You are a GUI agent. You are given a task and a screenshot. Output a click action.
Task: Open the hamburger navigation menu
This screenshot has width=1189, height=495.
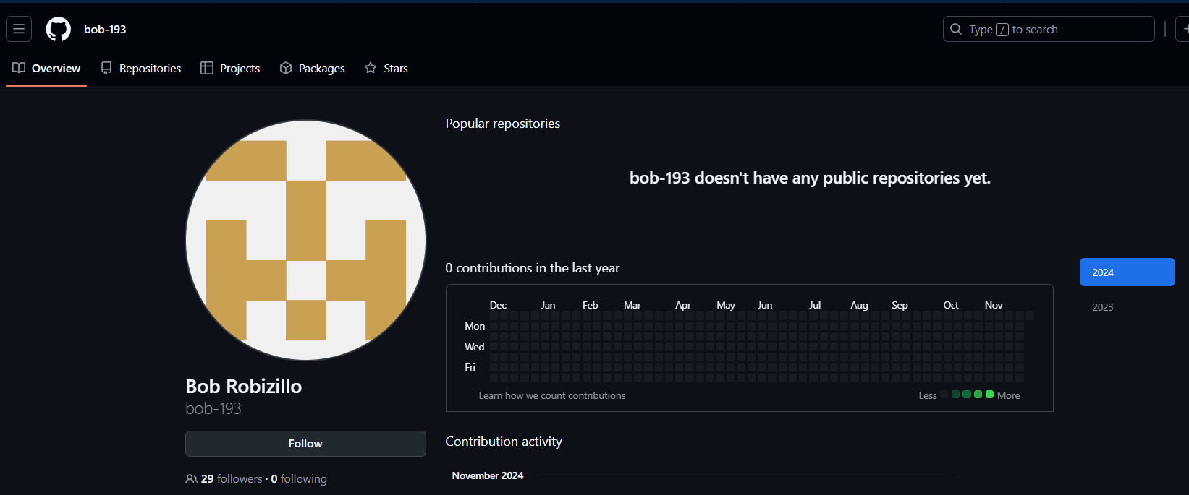point(19,29)
